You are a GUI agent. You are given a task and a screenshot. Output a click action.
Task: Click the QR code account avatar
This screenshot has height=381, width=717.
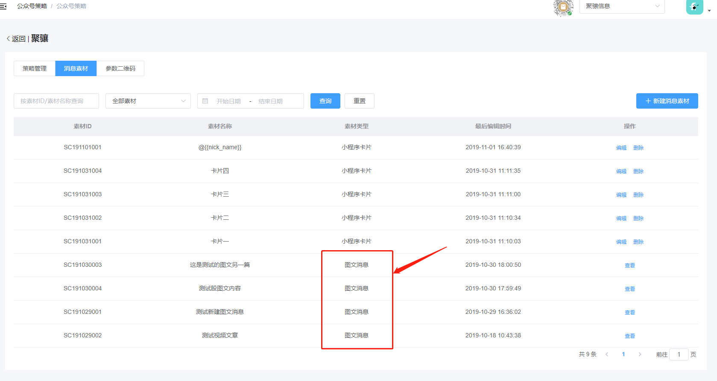click(563, 7)
